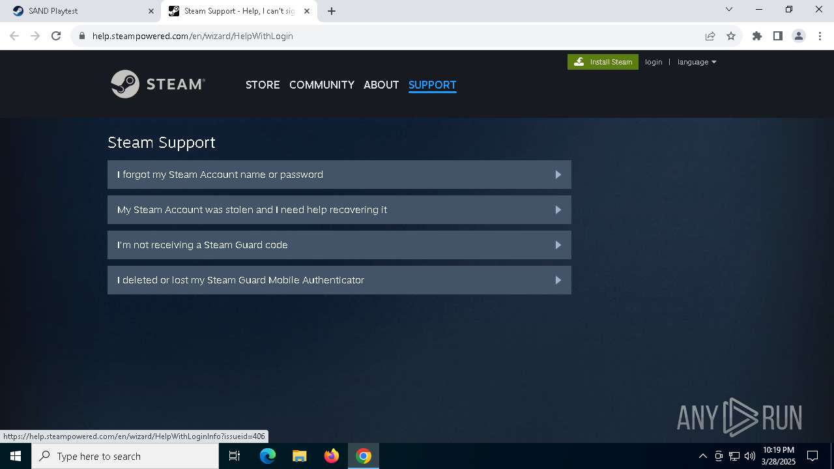Go to the ABOUT page
This screenshot has width=834, height=469.
click(x=381, y=85)
